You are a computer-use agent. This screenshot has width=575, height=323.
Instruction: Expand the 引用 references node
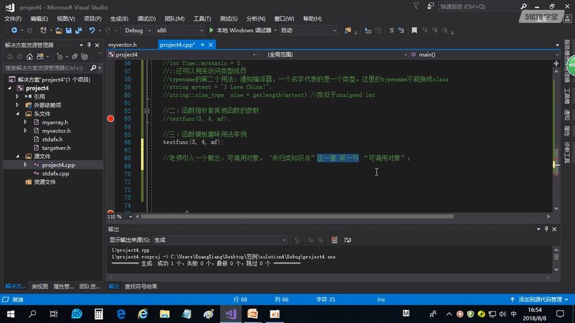[x=17, y=97]
